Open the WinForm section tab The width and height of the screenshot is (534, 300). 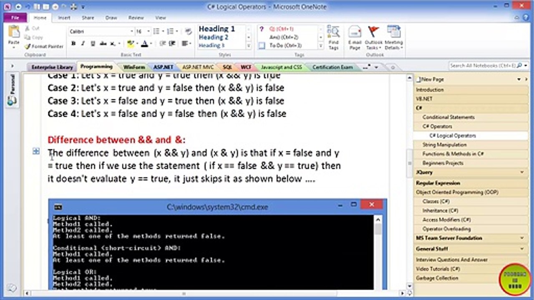tap(134, 67)
